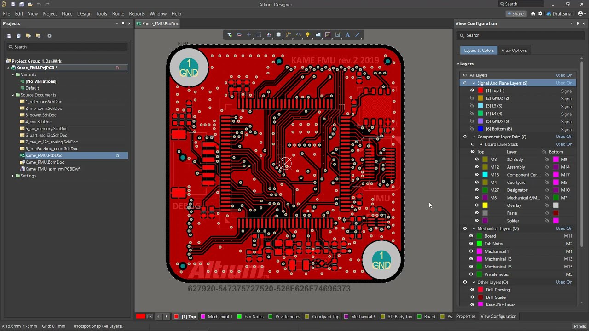Click the active layer red color box

[x=140, y=316]
